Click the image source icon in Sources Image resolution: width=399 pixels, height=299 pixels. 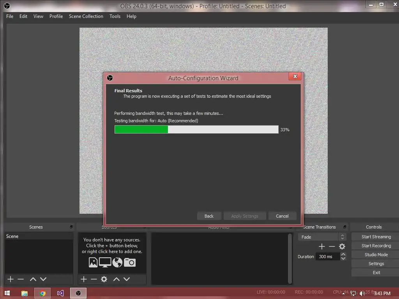point(93,262)
